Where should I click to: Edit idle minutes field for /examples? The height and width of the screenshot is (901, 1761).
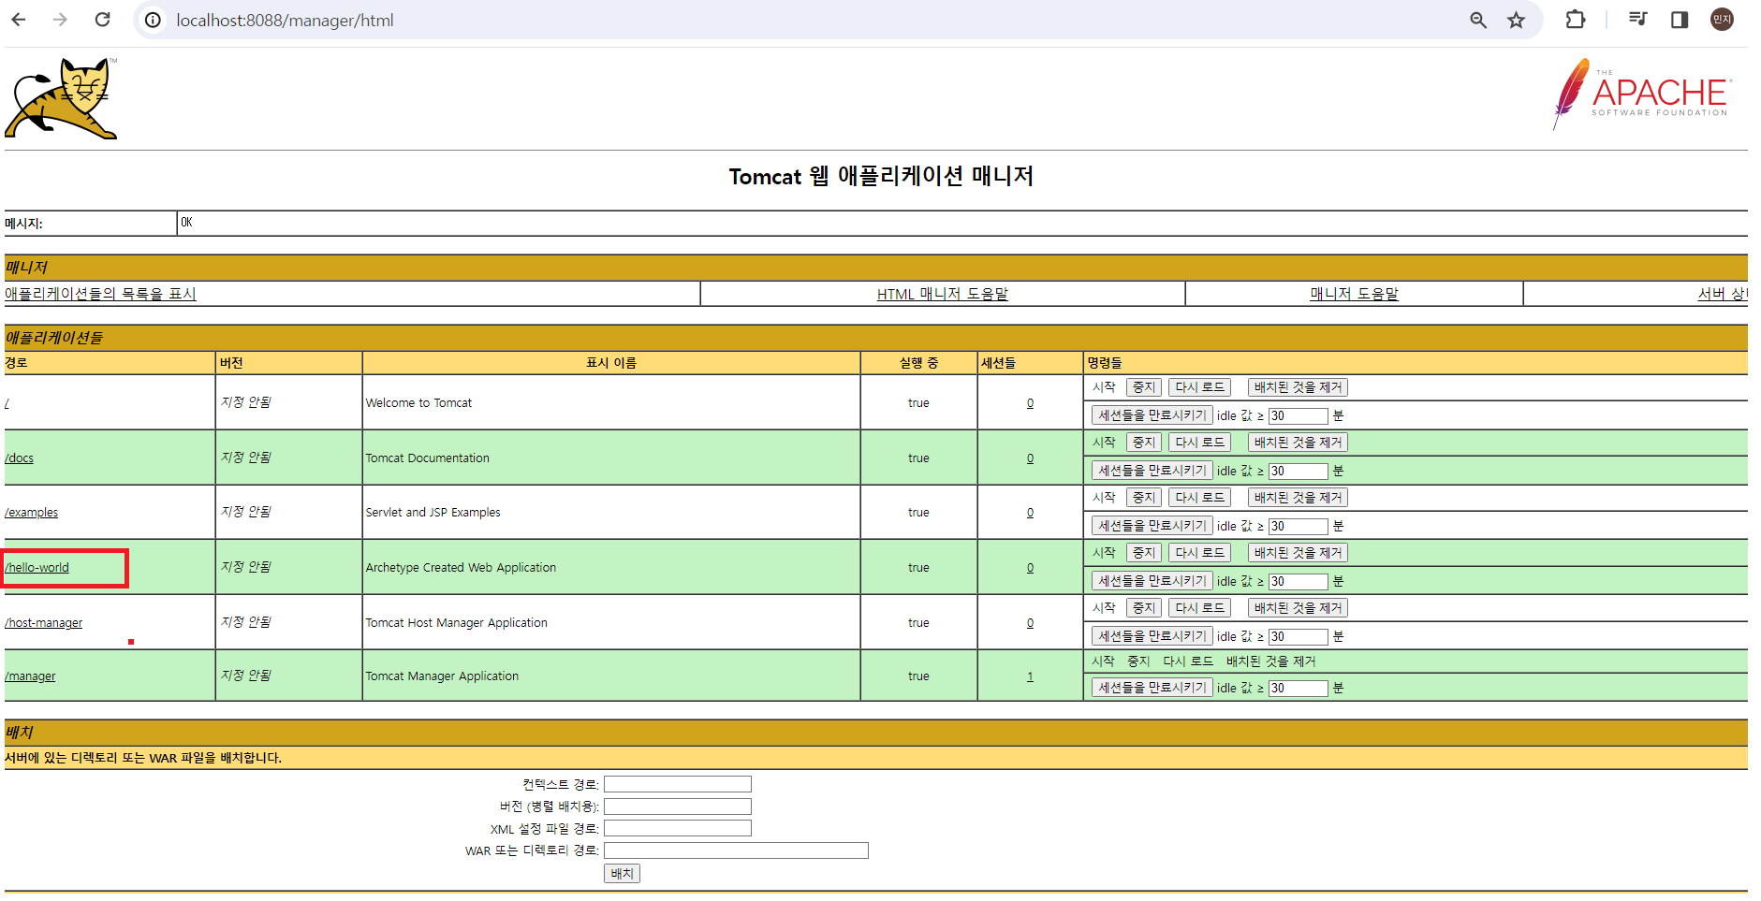(x=1298, y=527)
